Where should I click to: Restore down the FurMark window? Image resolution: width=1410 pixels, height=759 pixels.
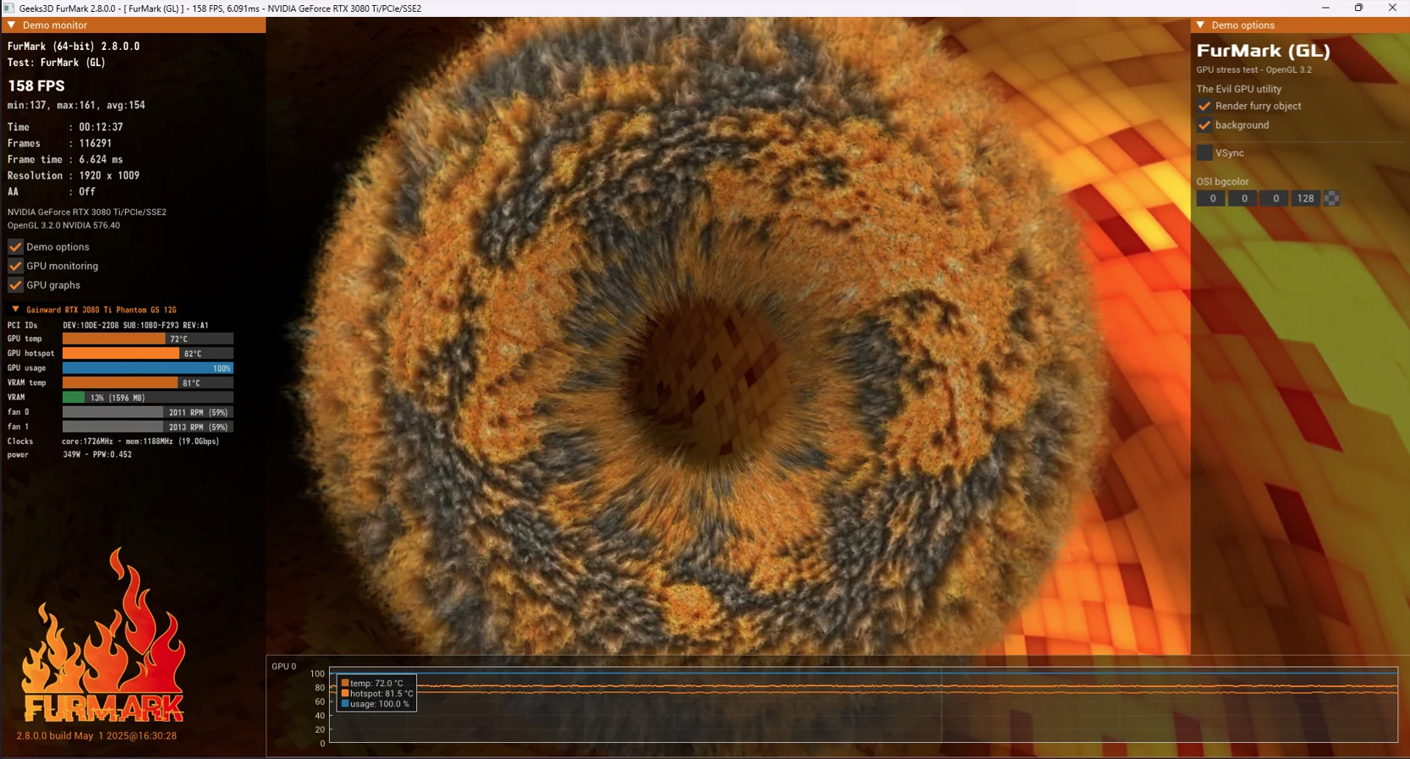click(x=1358, y=8)
